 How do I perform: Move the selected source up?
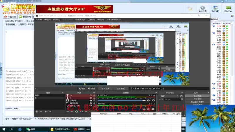[82, 111]
